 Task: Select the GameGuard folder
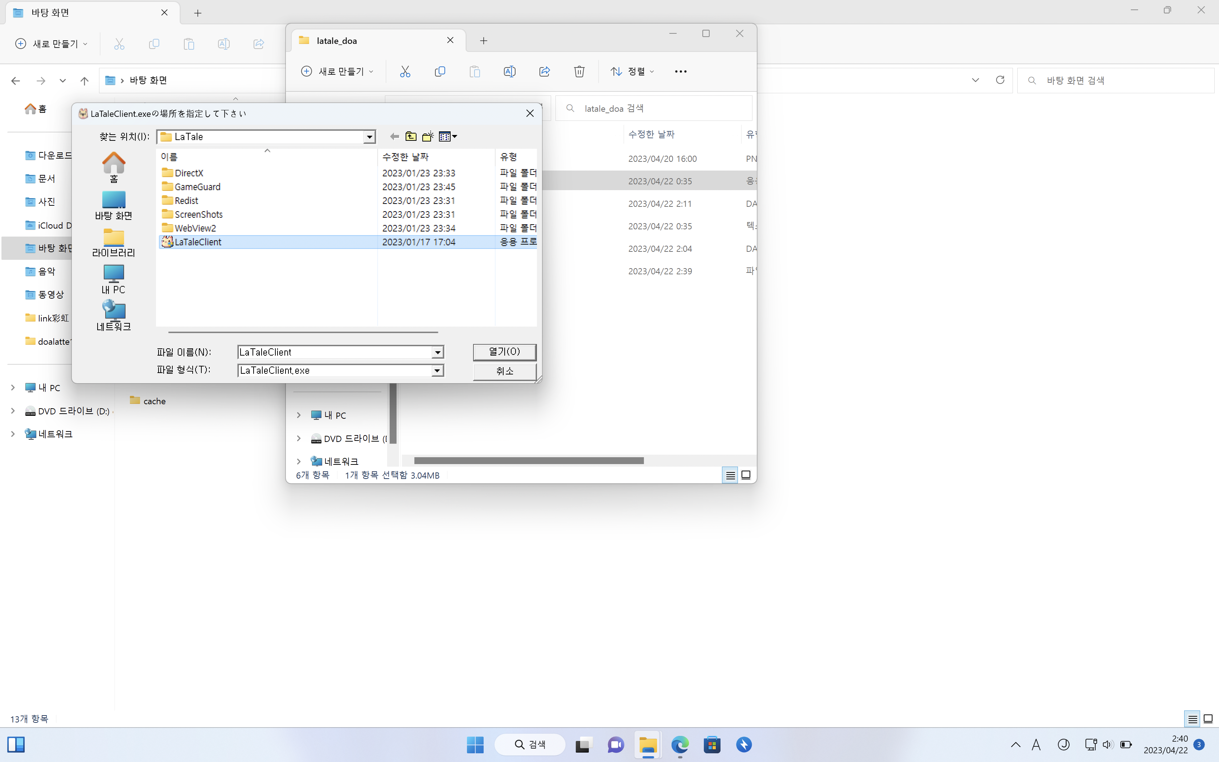[x=191, y=187]
